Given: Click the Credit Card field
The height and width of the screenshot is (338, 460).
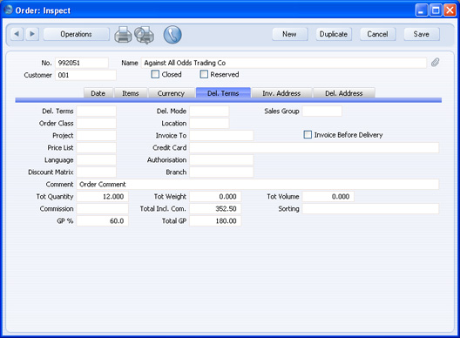Looking at the screenshot, I should click(315, 147).
